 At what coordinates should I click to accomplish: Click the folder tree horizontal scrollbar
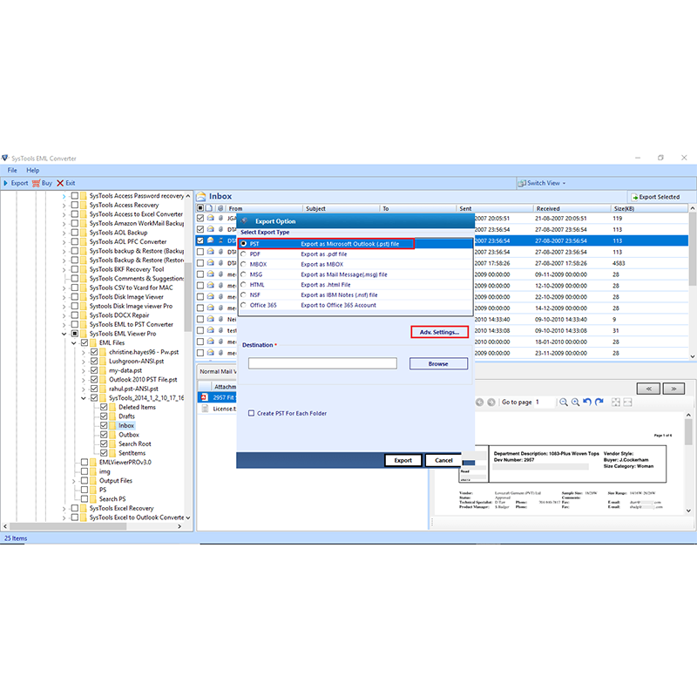click(x=68, y=526)
